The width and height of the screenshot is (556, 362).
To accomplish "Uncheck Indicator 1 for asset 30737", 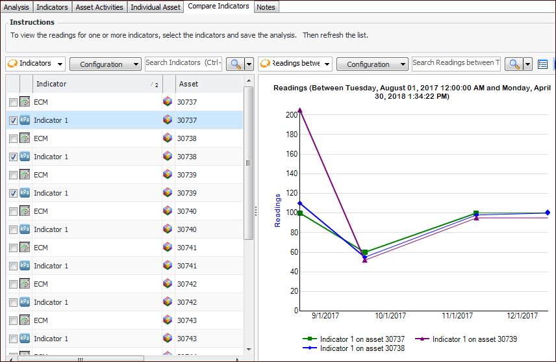I will pos(13,120).
